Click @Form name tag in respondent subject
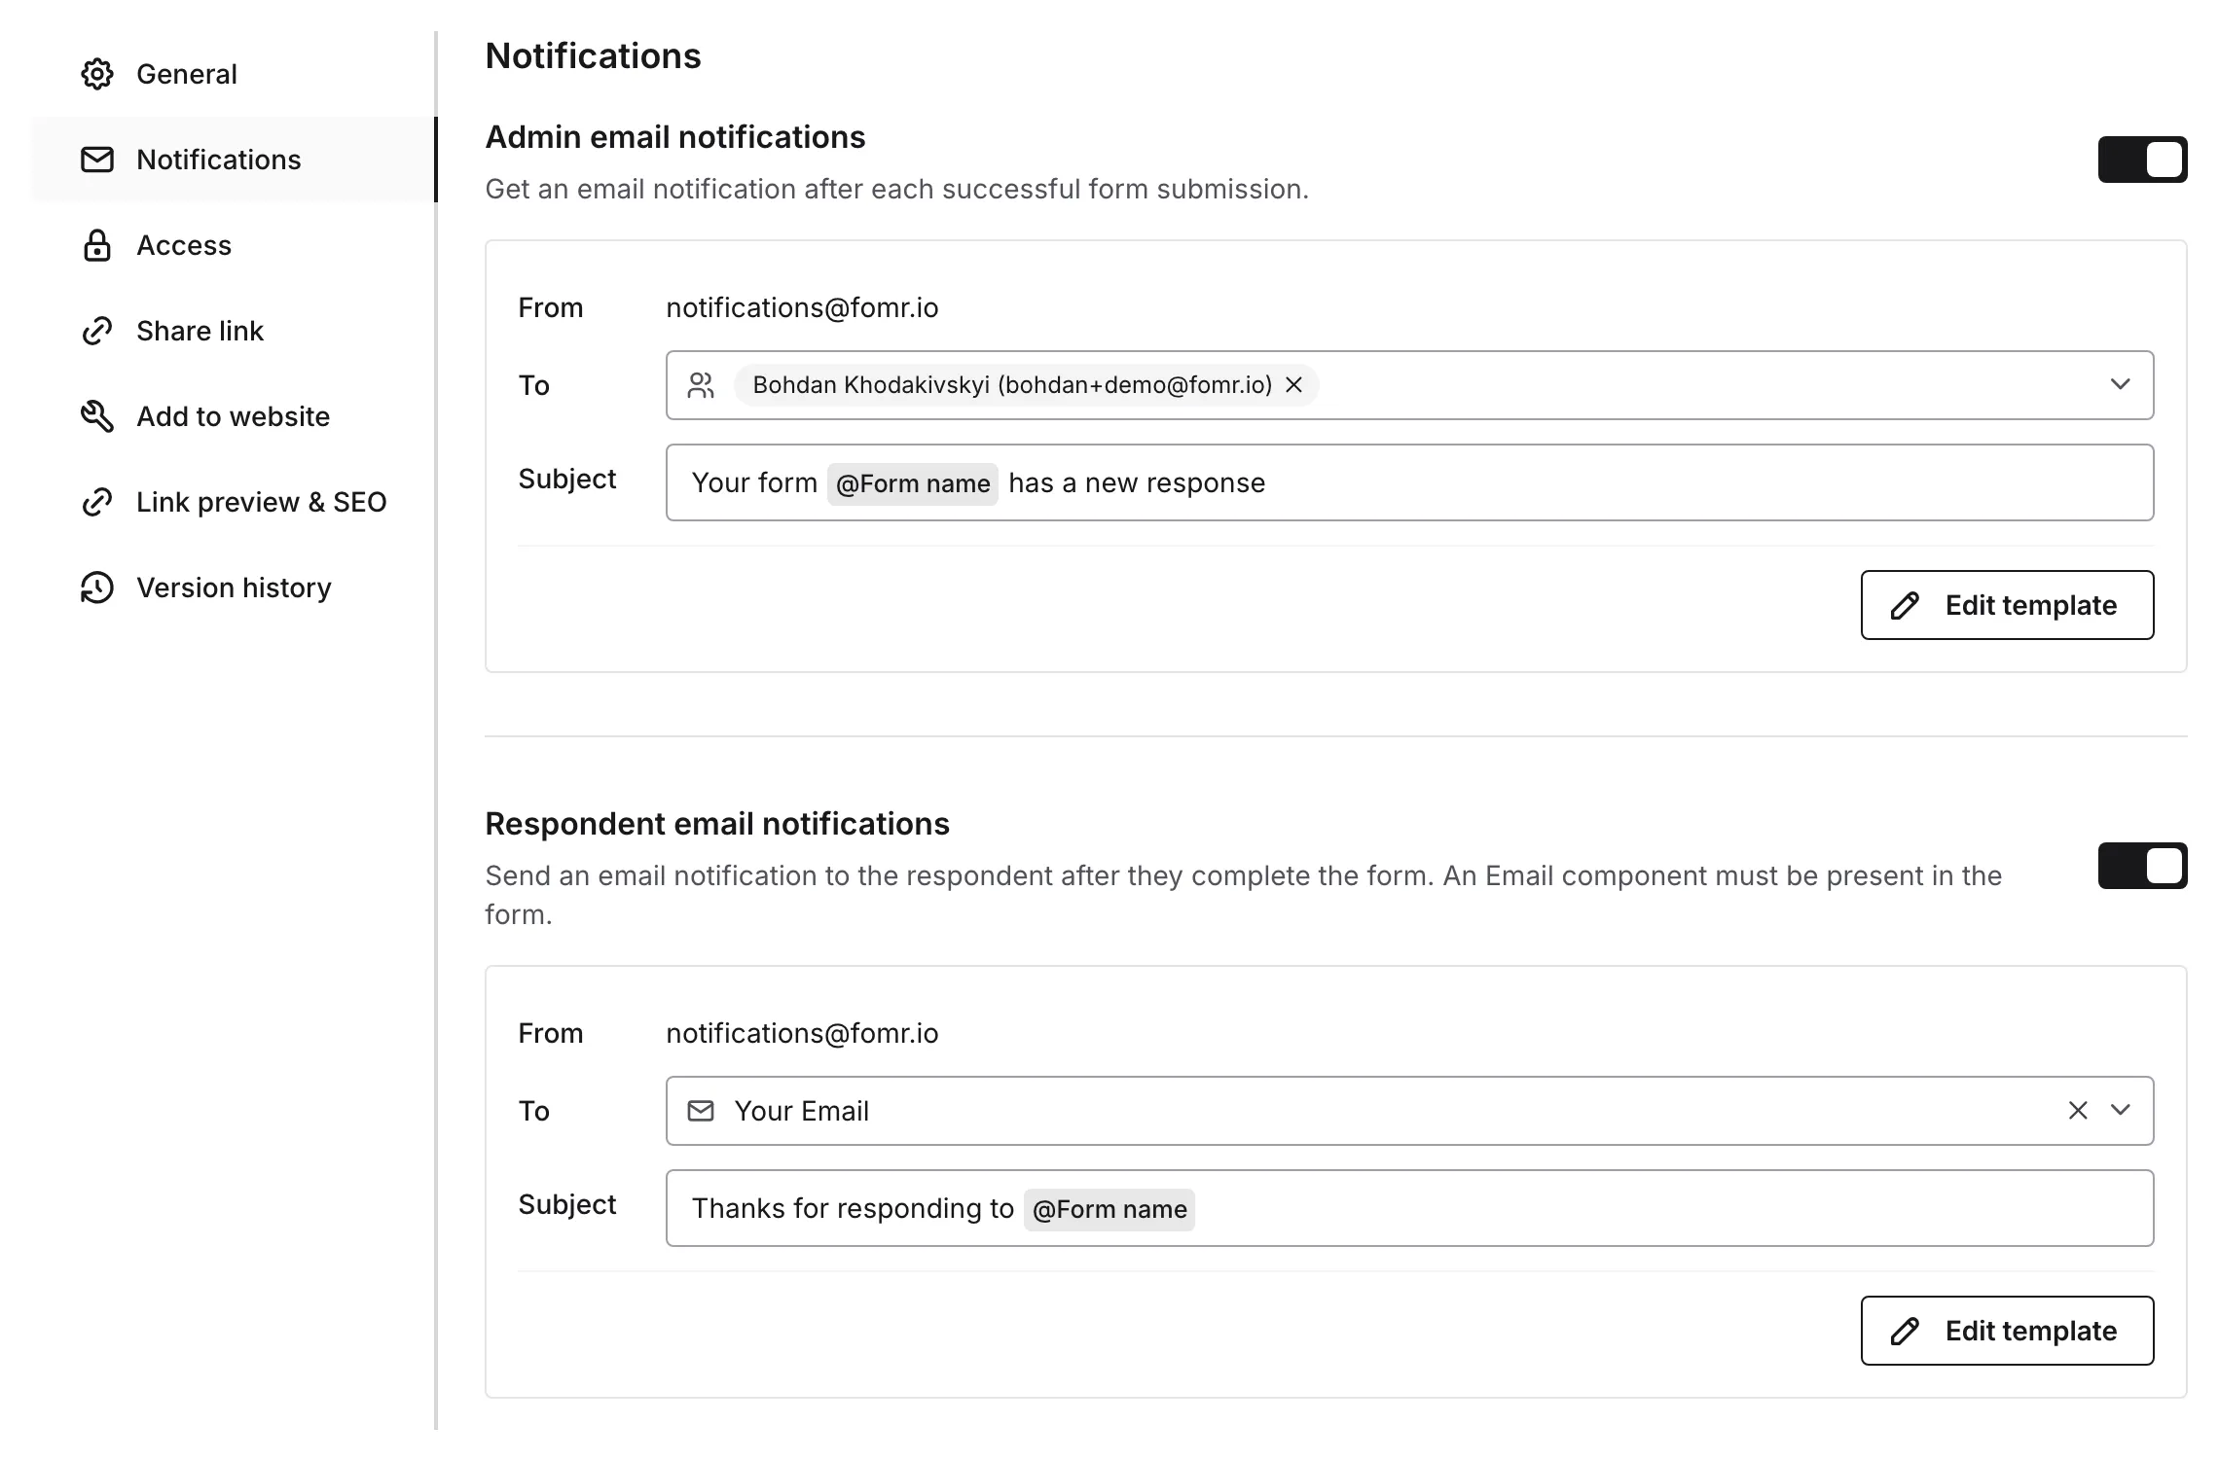Screen dimensions: 2219x1461 [x=1109, y=1209]
